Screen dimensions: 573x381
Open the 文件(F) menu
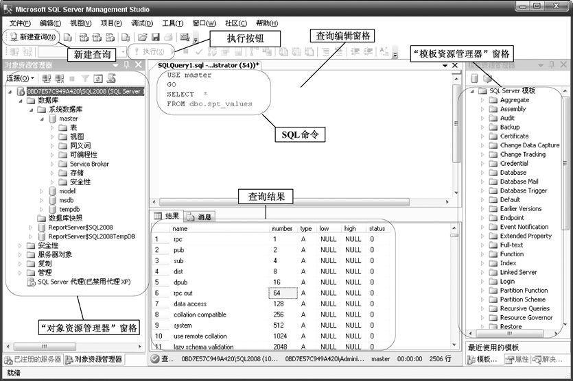(20, 23)
